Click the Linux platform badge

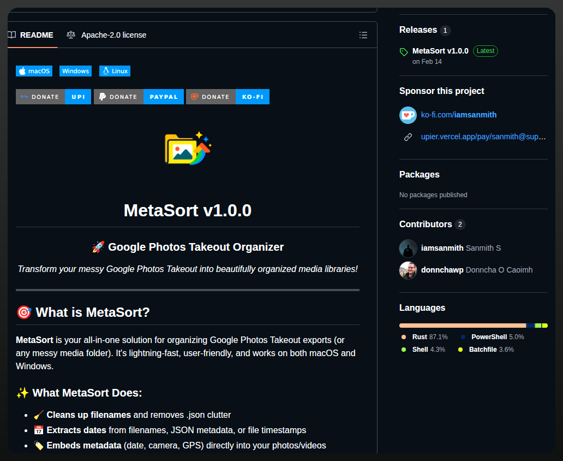click(x=115, y=71)
